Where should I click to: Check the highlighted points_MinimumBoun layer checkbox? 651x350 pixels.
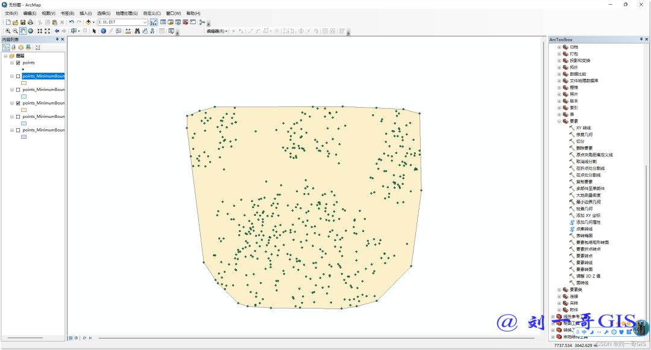tap(18, 76)
